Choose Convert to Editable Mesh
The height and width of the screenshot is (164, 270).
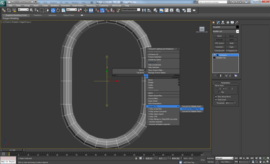tap(192, 106)
